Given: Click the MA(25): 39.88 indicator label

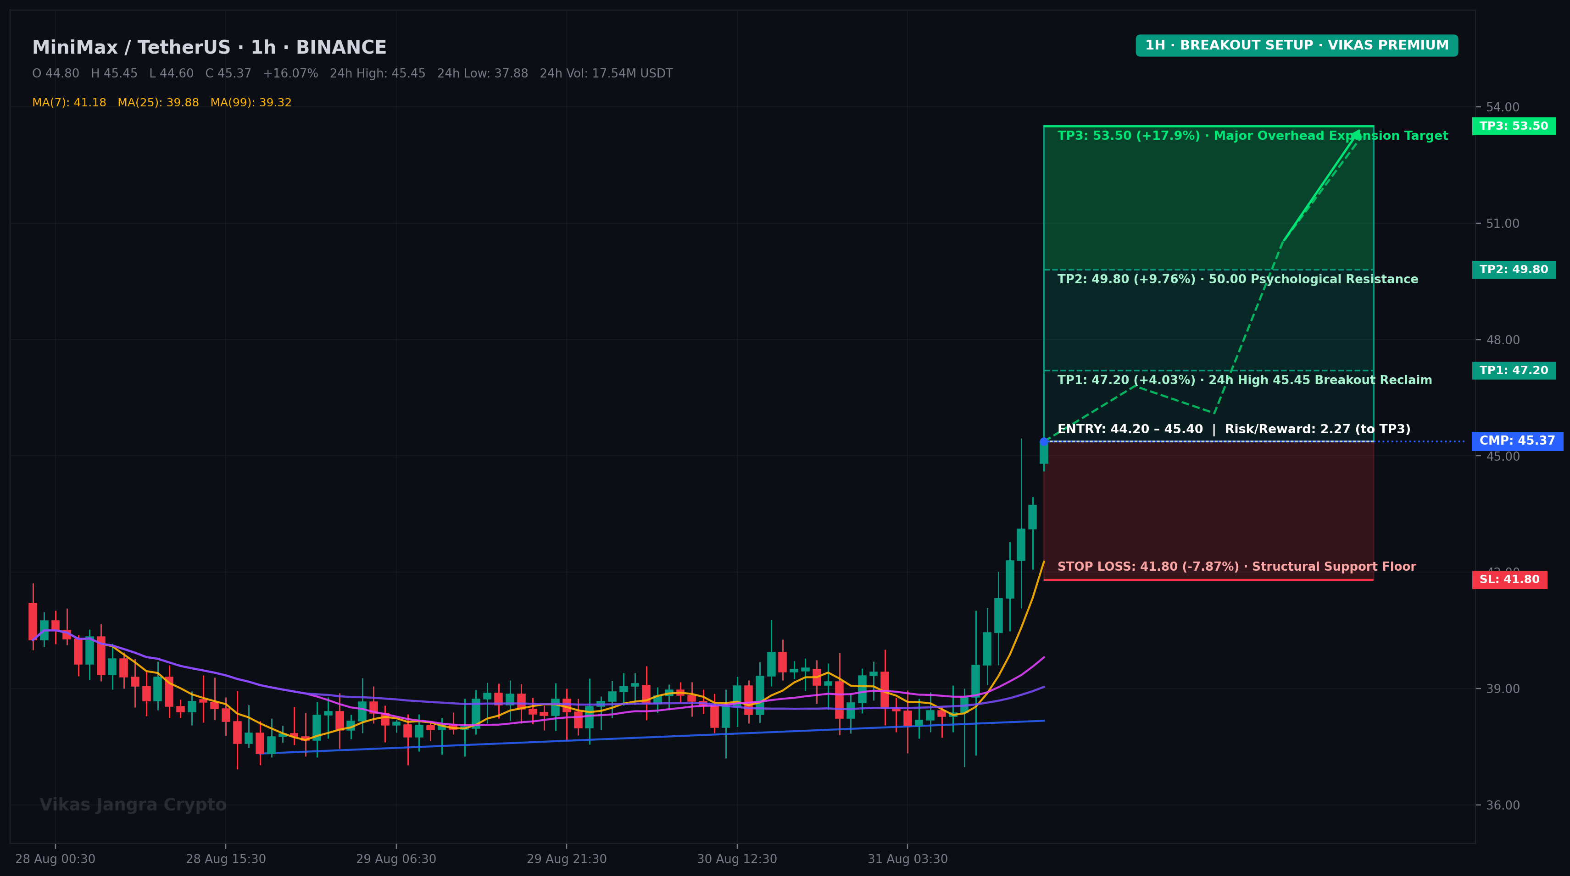Looking at the screenshot, I should tap(158, 103).
